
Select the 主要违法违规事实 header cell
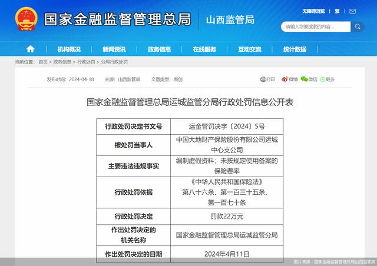pyautogui.click(x=134, y=166)
